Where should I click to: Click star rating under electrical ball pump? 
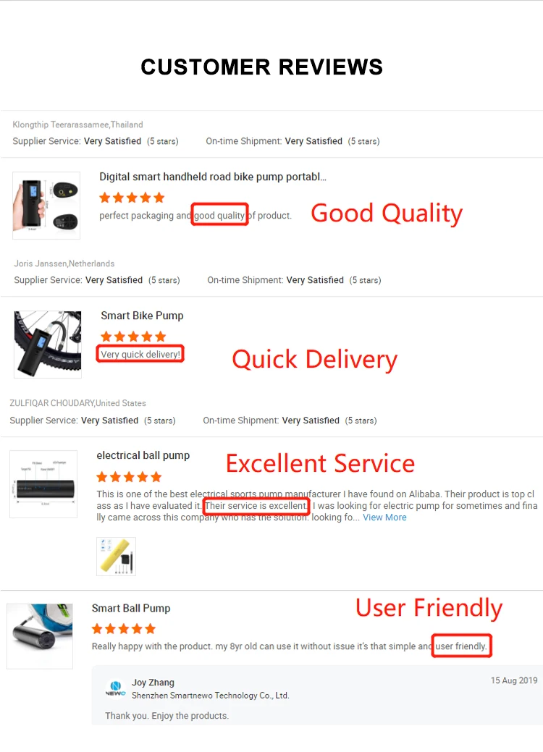[x=129, y=477]
